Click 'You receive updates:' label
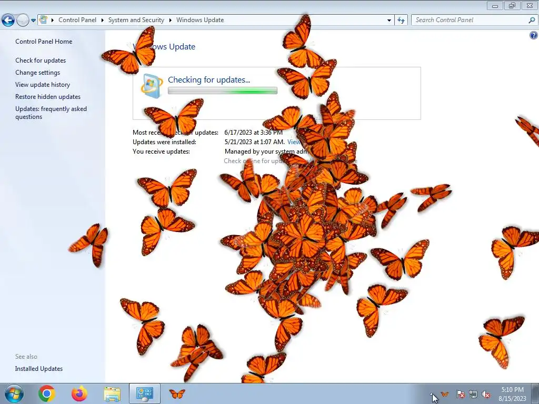Screen dimensions: 539x404 [x=161, y=151]
